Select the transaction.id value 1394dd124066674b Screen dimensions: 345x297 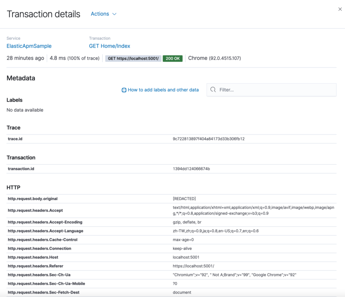191,169
